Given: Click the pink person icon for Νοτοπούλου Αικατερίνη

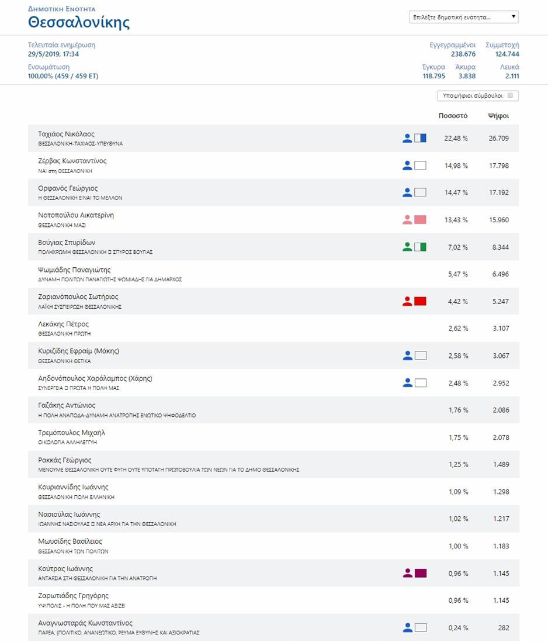Looking at the screenshot, I should click(407, 220).
